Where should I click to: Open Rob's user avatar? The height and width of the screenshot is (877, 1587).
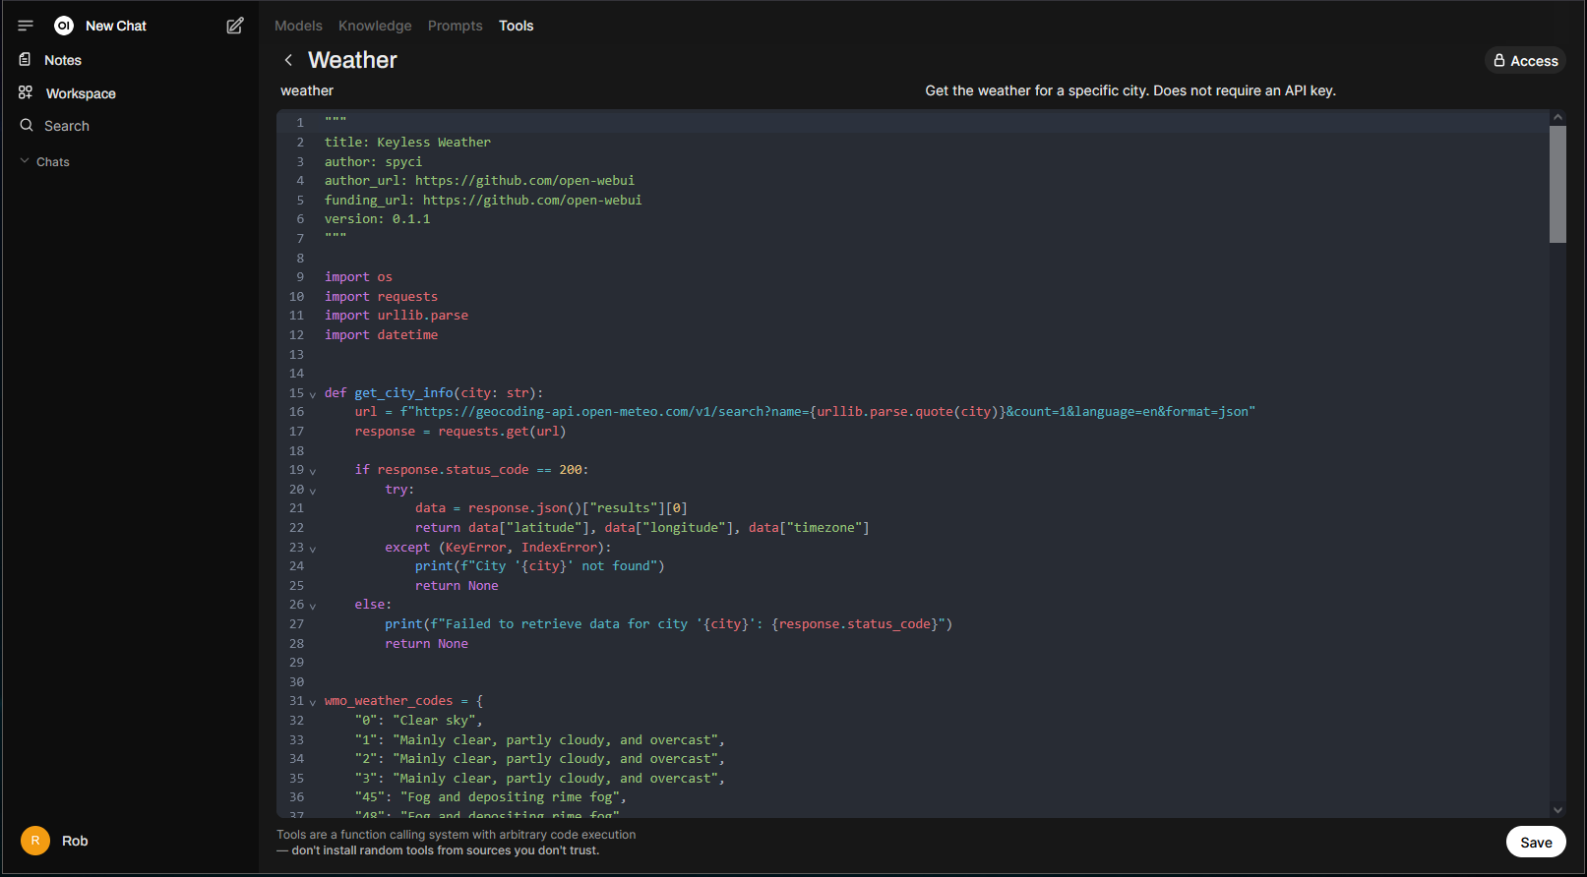click(35, 841)
